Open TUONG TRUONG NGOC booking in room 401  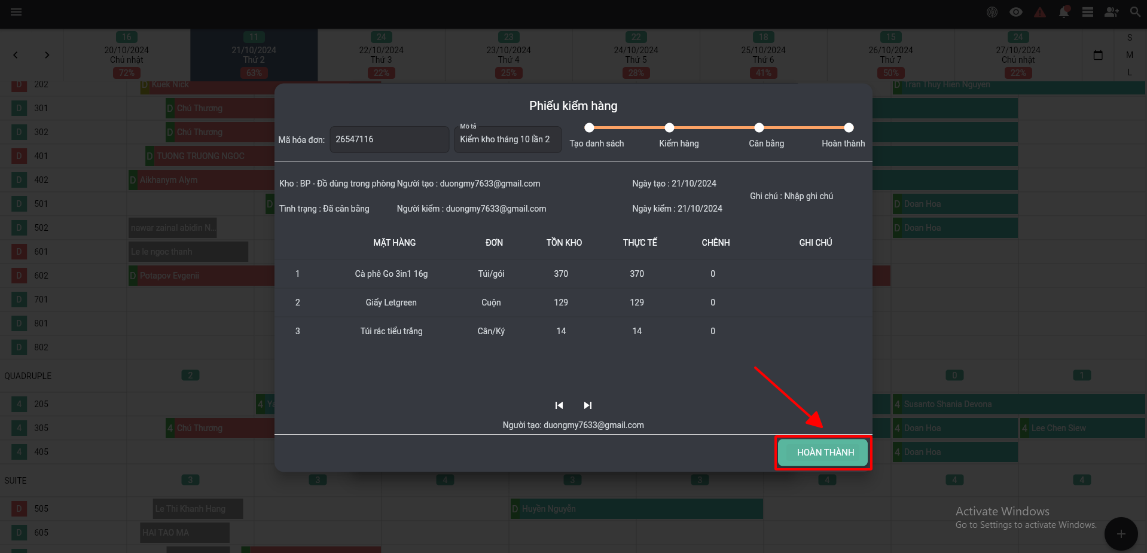coord(210,156)
